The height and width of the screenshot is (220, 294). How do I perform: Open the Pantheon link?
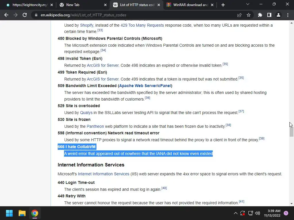point(95,126)
